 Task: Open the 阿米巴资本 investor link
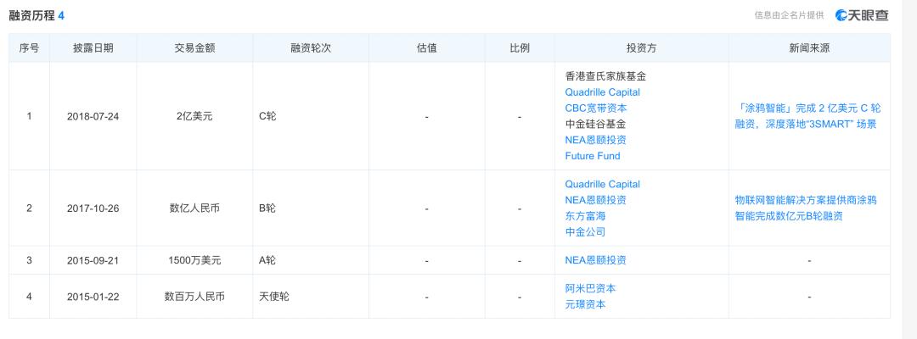pos(590,288)
